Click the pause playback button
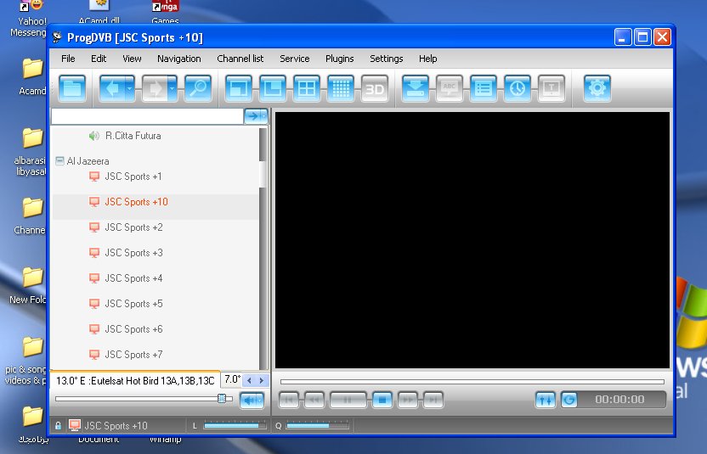 [348, 400]
